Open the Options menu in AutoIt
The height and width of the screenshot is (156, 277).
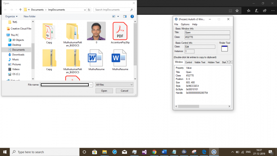(x=185, y=25)
